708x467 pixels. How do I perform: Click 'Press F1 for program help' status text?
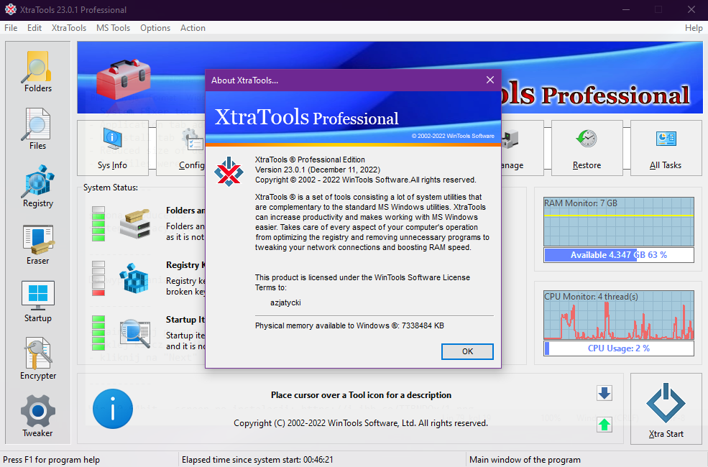click(x=52, y=460)
